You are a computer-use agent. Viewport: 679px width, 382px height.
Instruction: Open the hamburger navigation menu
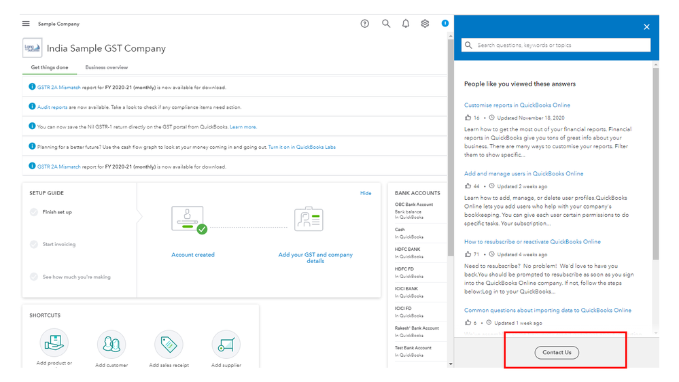26,24
